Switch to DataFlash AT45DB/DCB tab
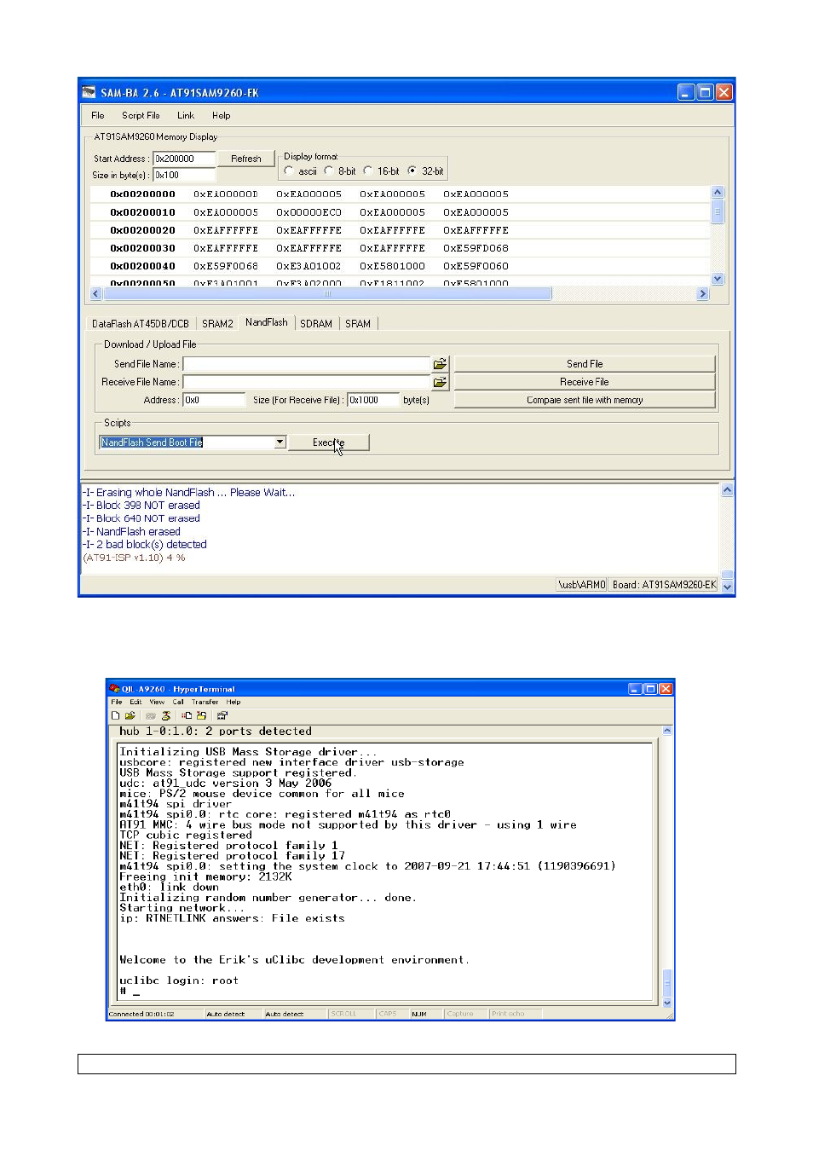The image size is (813, 1151). click(141, 324)
